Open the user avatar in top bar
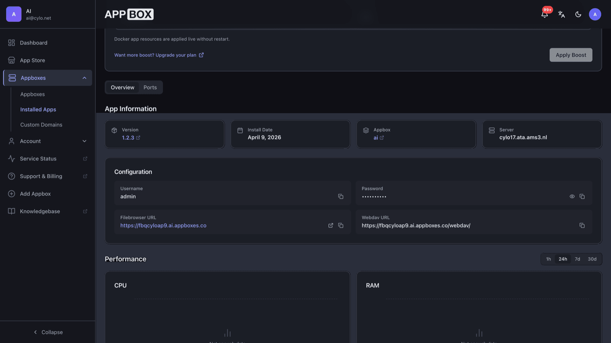The height and width of the screenshot is (343, 611). pos(595,14)
